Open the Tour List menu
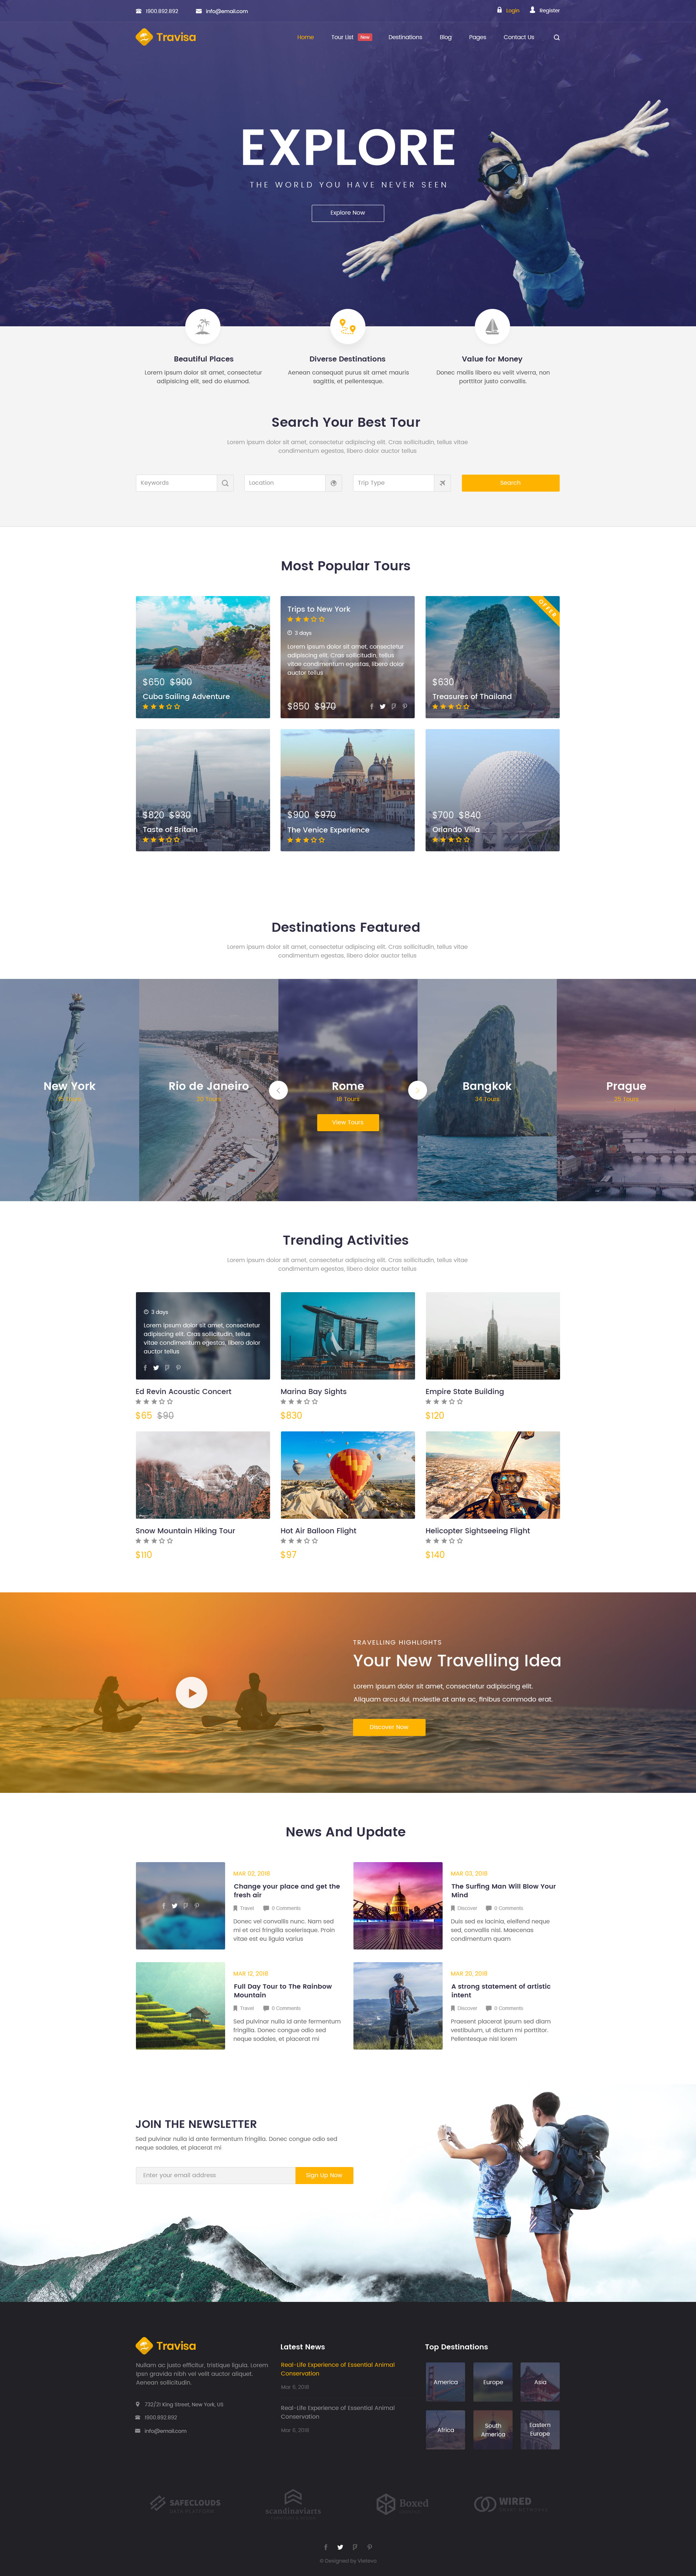 pos(342,37)
